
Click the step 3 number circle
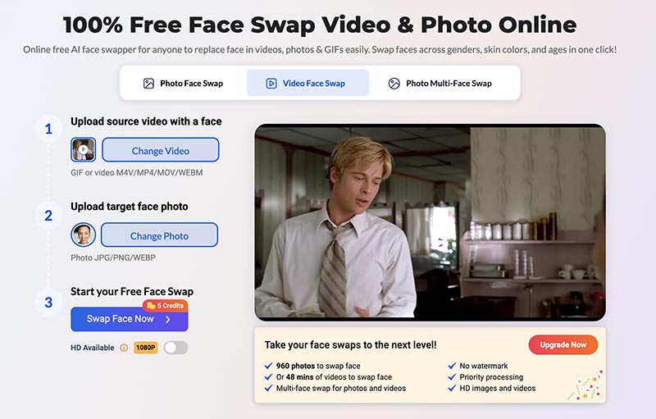(48, 302)
